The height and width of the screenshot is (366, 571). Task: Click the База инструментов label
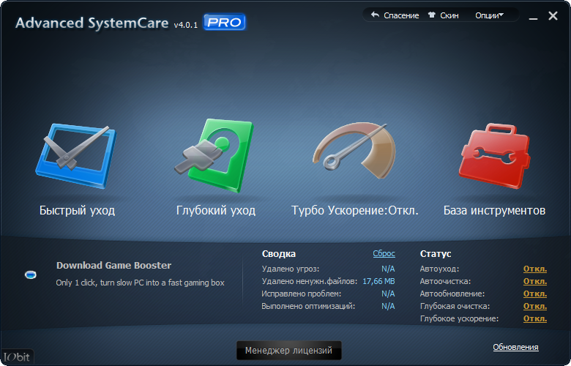pos(494,211)
